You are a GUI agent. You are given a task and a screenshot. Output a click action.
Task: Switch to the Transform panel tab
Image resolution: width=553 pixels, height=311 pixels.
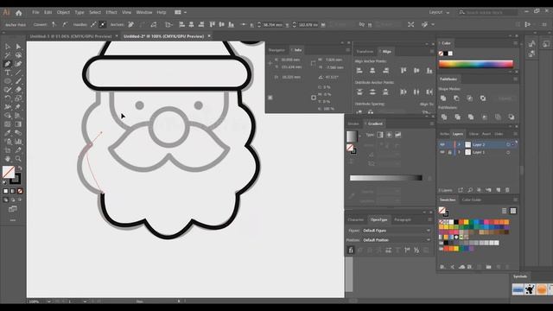click(365, 52)
